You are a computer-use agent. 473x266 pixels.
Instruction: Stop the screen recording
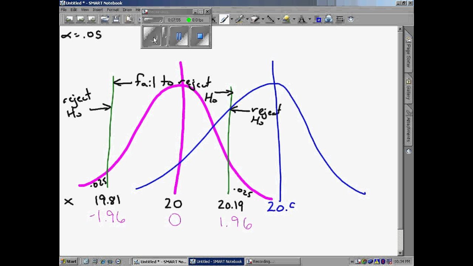coord(200,36)
